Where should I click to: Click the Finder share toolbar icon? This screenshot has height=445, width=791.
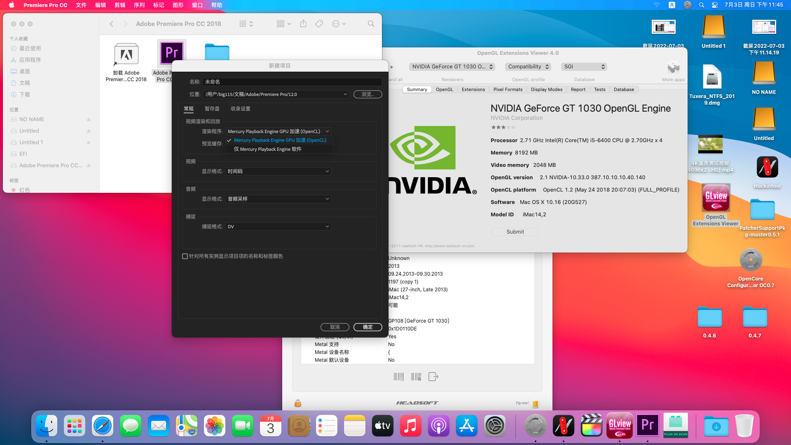pos(303,24)
